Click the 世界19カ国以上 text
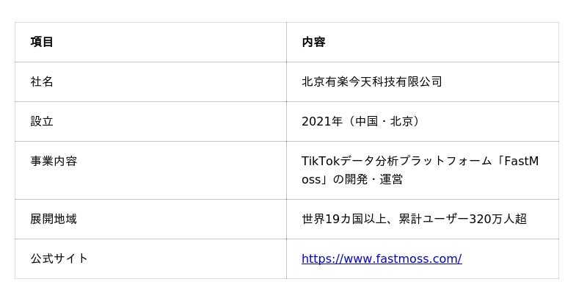The image size is (587, 301). 343,219
